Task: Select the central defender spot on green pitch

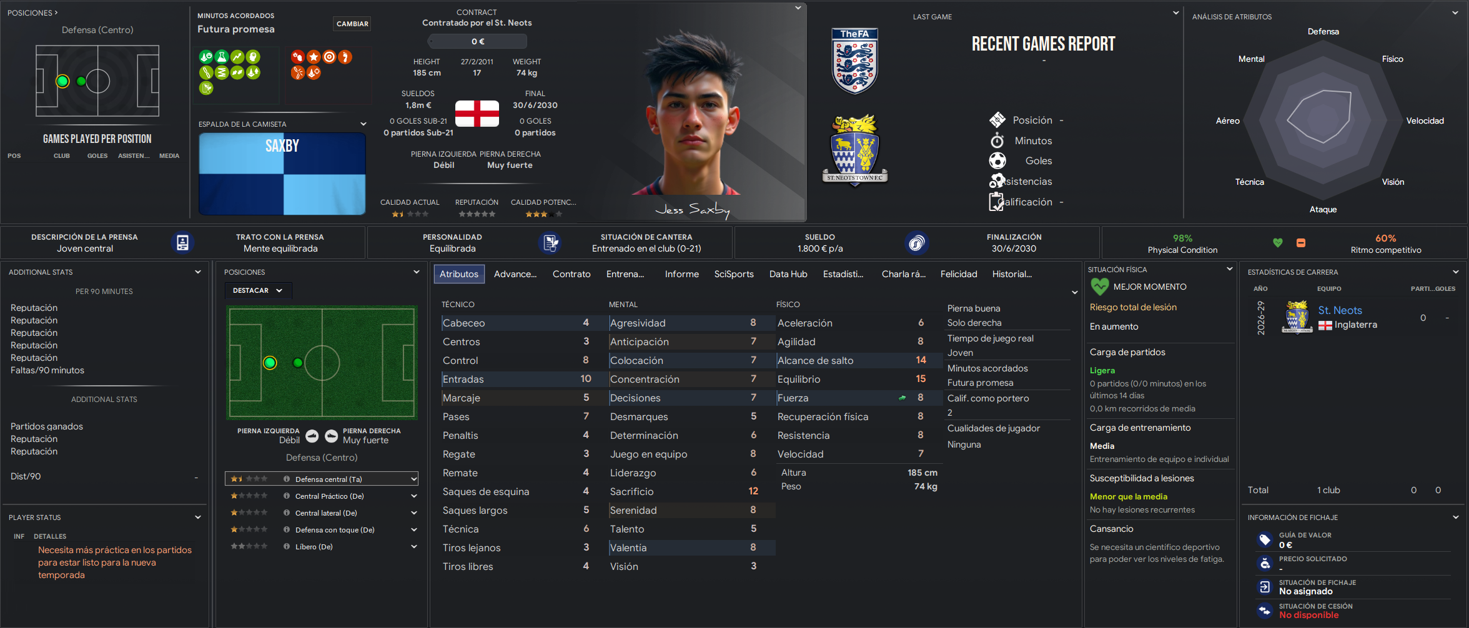Action: 270,363
